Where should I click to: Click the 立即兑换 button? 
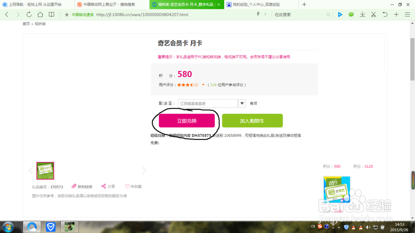187,121
